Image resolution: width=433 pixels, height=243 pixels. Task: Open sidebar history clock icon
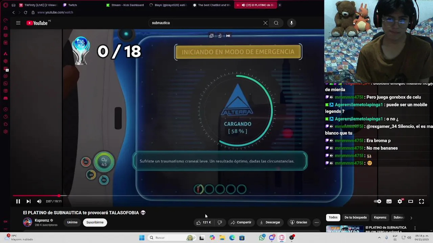click(x=5, y=117)
